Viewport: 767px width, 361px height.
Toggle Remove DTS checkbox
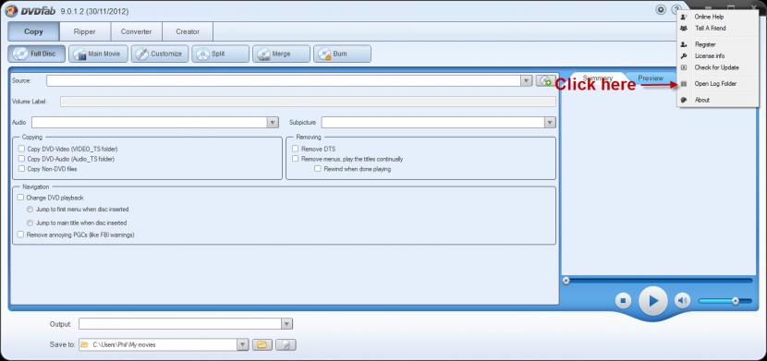[295, 149]
